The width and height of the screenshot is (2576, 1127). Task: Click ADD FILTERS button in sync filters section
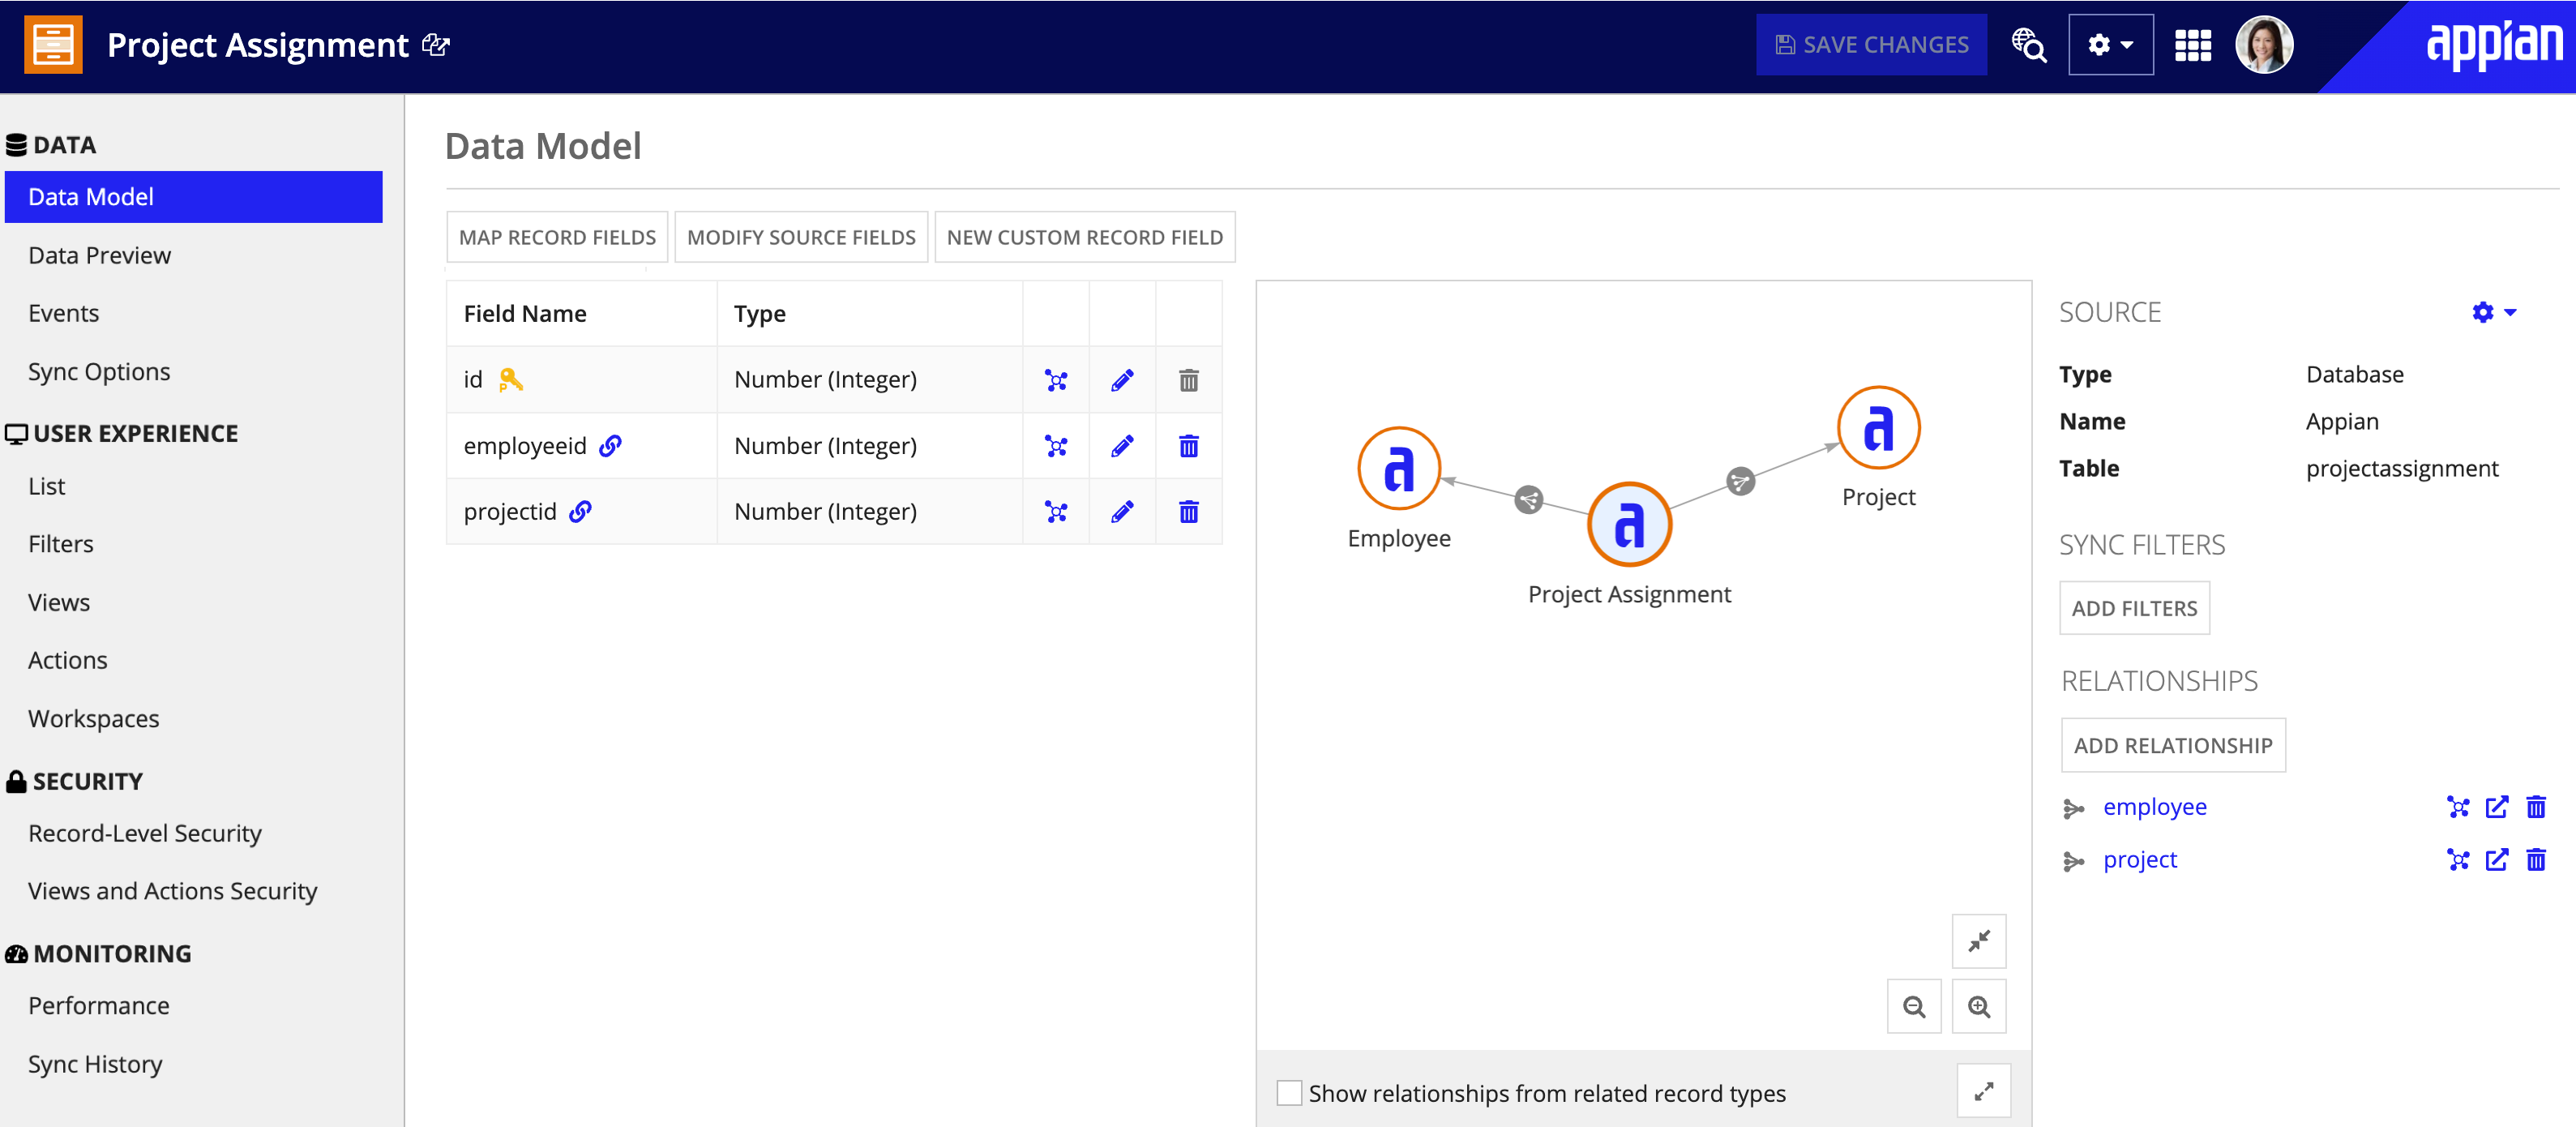tap(2134, 608)
